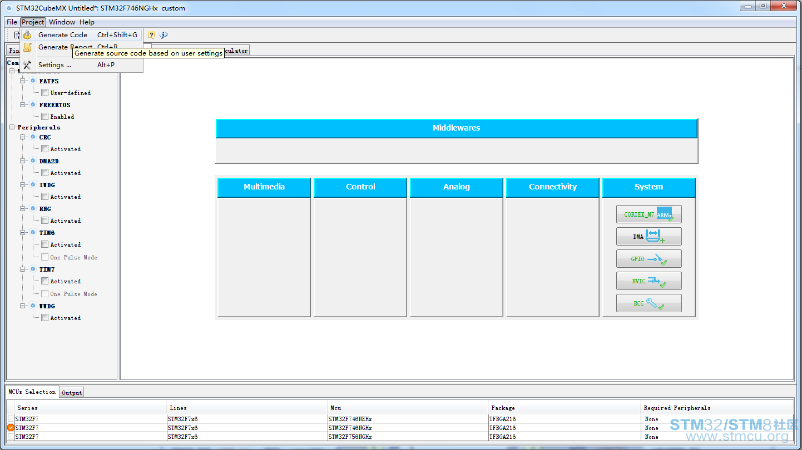Collapse the CRC tree node
The width and height of the screenshot is (802, 450).
pyautogui.click(x=23, y=137)
